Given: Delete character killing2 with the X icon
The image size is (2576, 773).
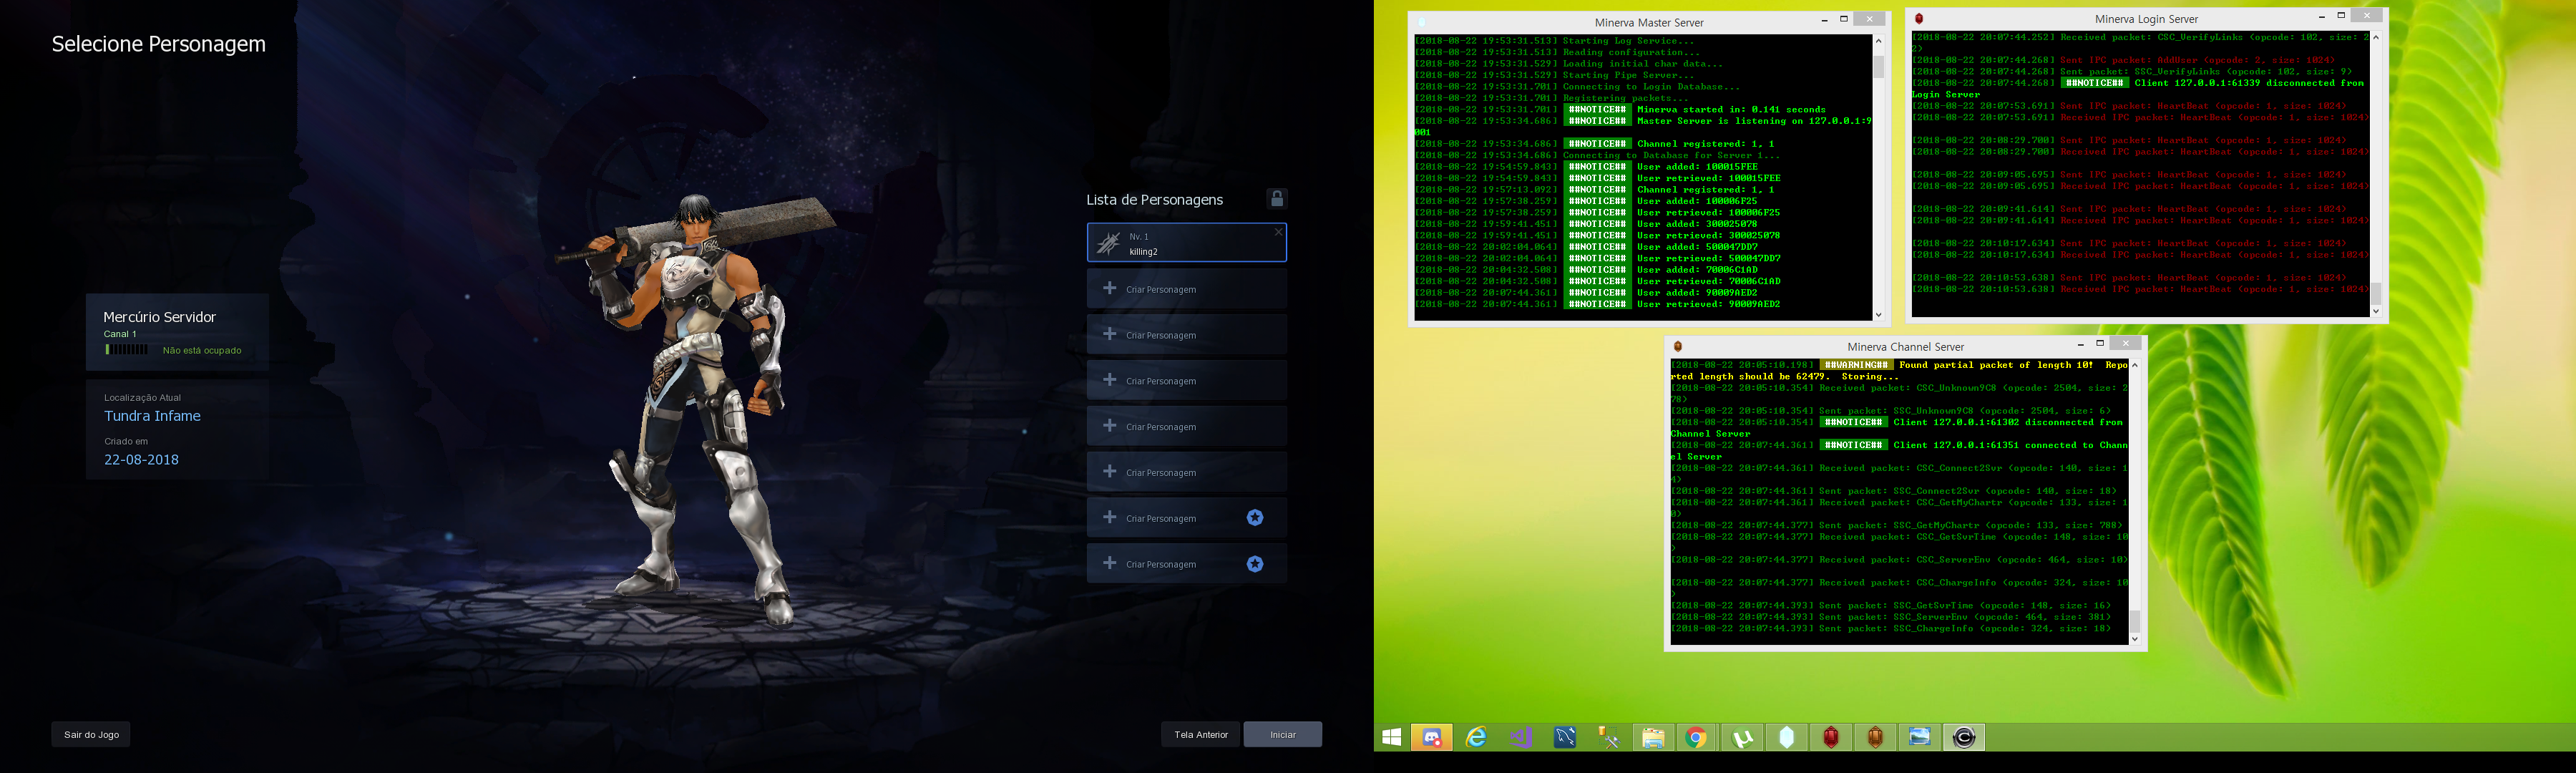Looking at the screenshot, I should coord(1277,232).
